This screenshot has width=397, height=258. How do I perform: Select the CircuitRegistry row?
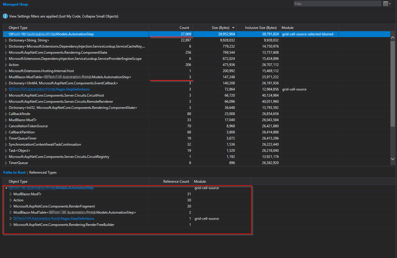tap(197, 157)
